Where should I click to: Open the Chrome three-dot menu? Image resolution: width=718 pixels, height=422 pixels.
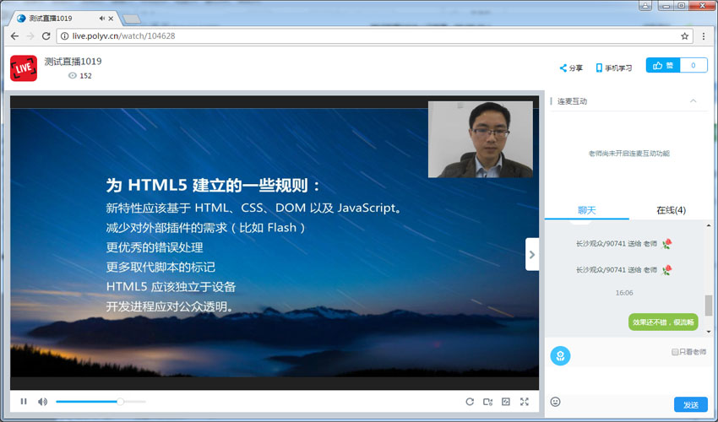[x=704, y=36]
